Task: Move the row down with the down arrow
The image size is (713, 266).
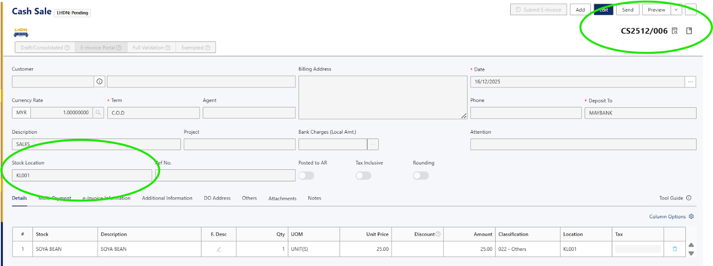Action: (x=691, y=254)
